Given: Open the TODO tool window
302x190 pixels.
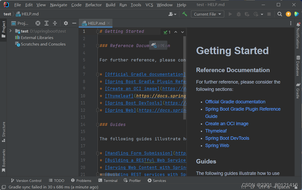Looking at the screenshot, I should click(x=56, y=180).
